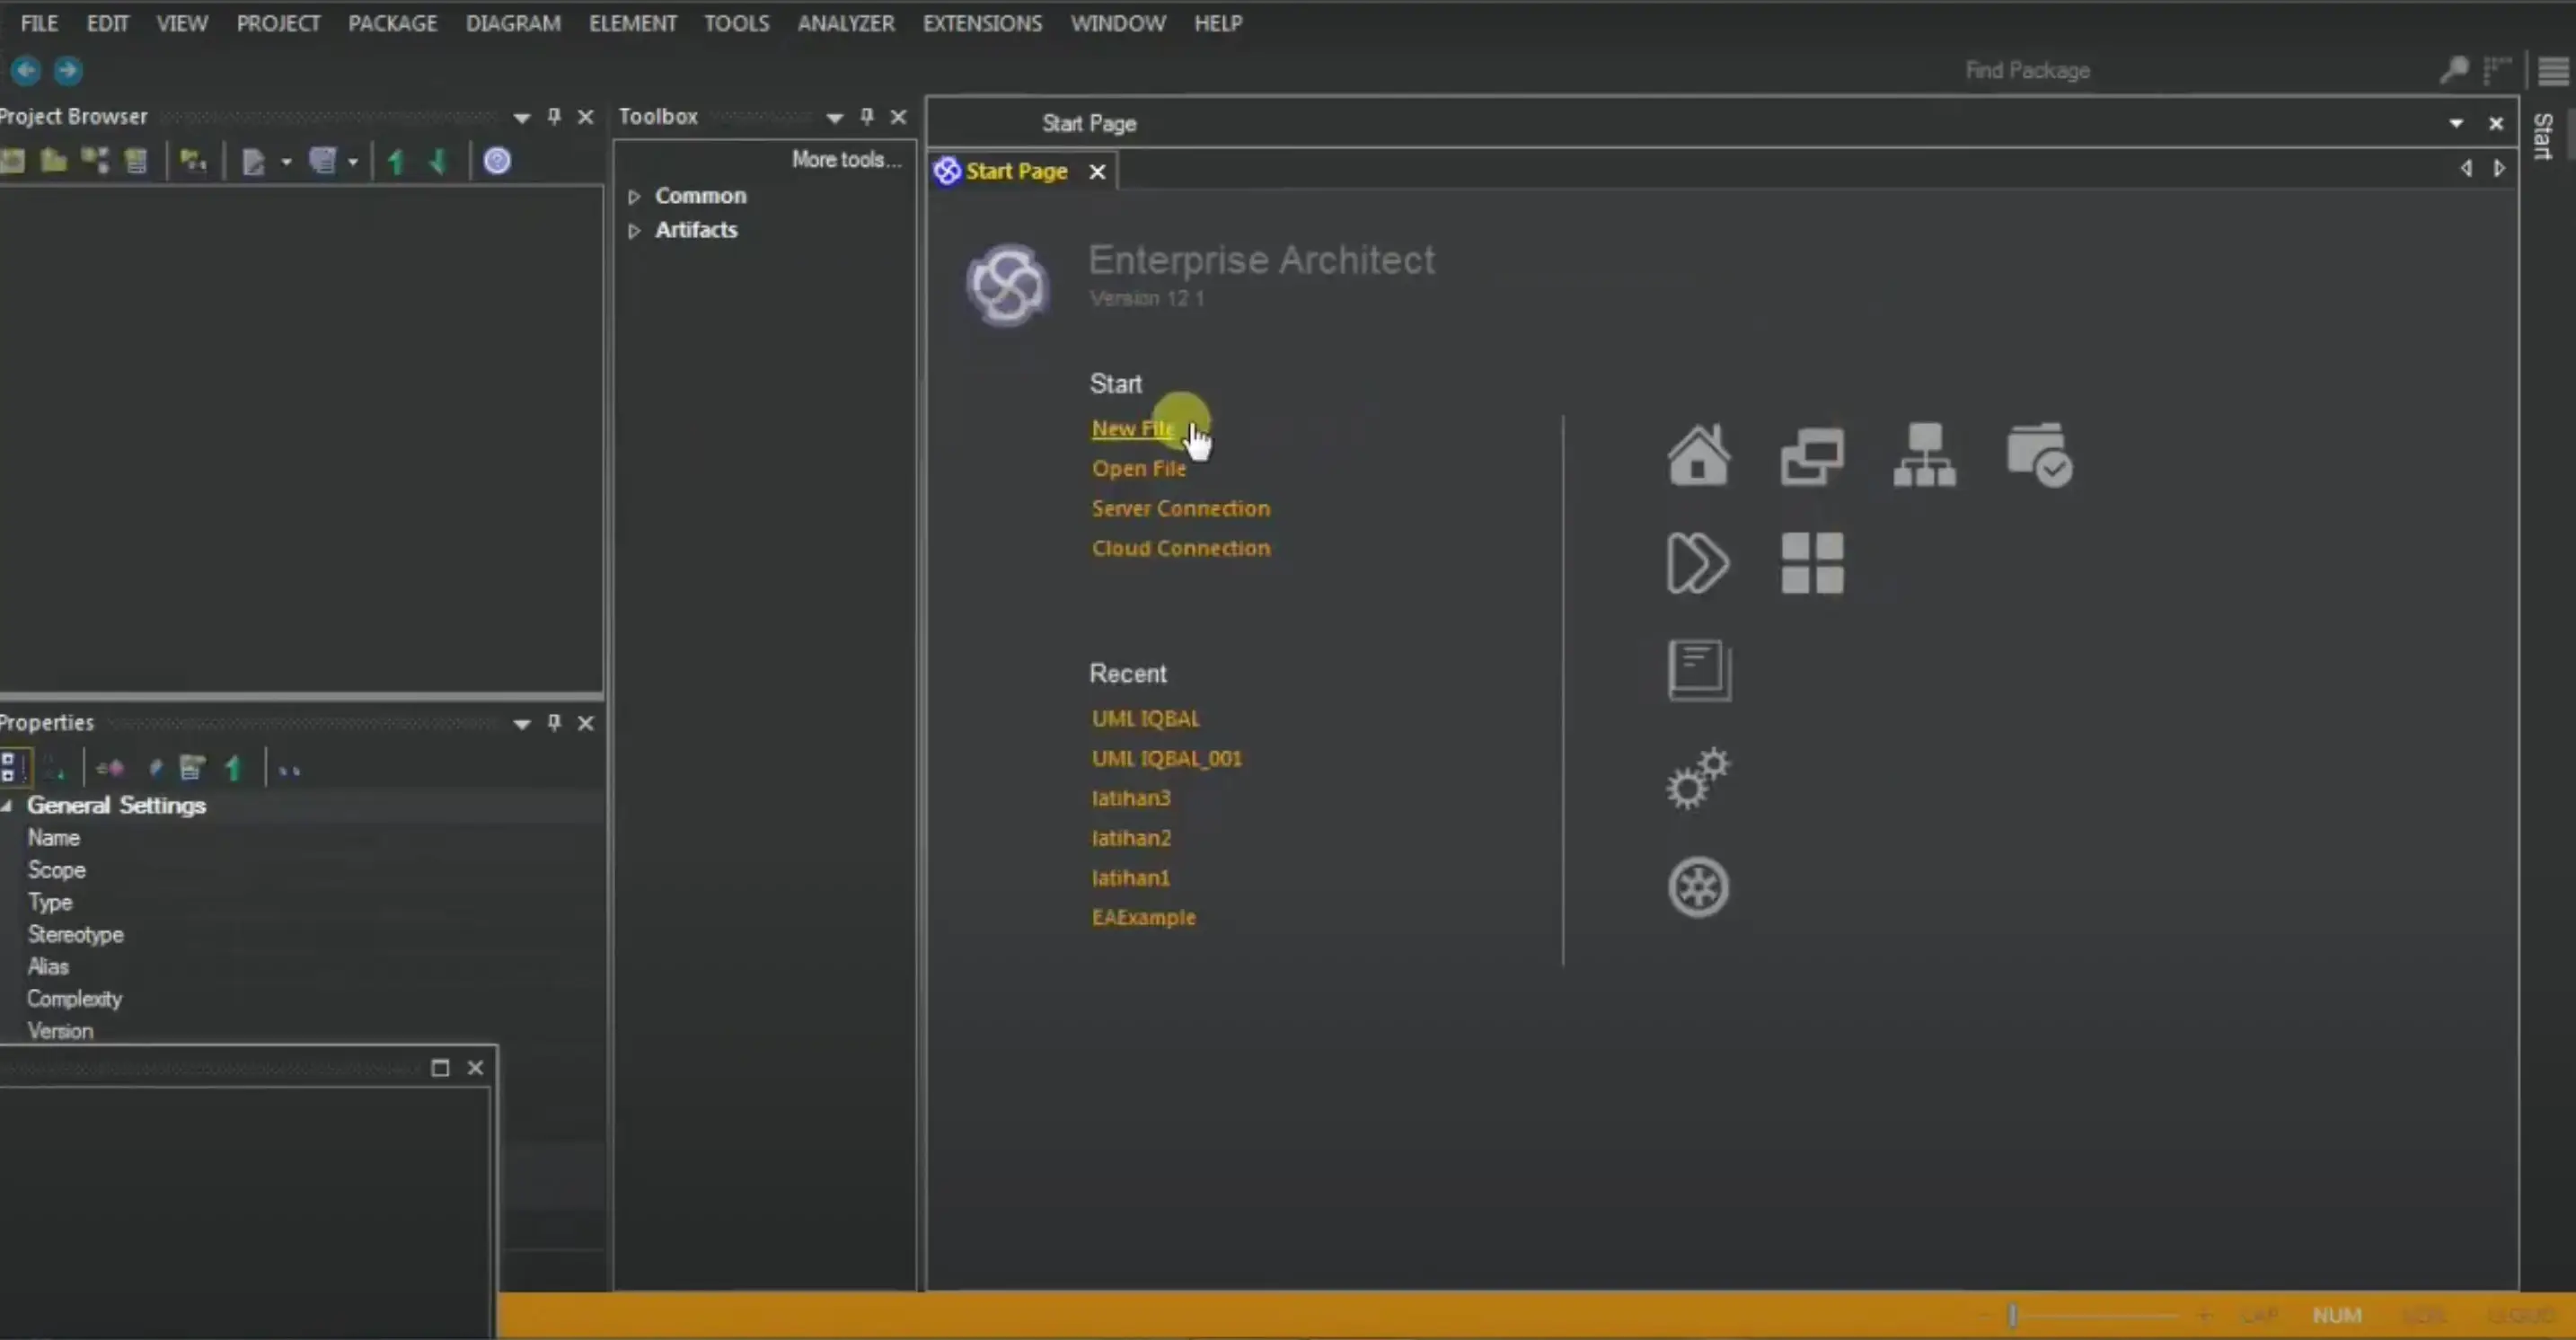Click the green move up arrow in Project Browser
This screenshot has height=1340, width=2576.
point(396,161)
